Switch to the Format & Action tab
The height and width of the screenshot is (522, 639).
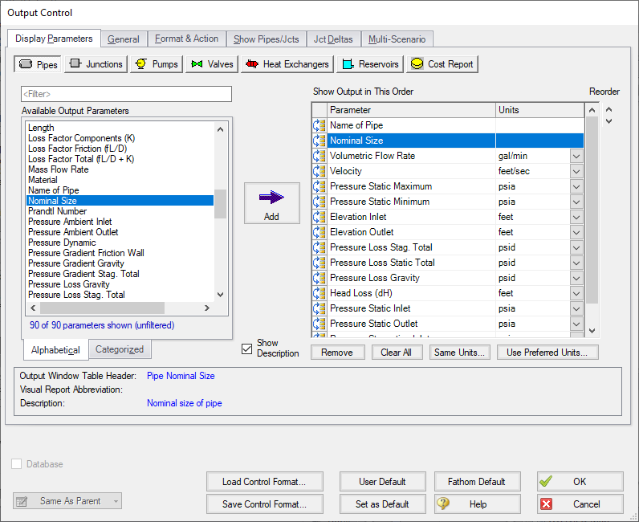186,39
